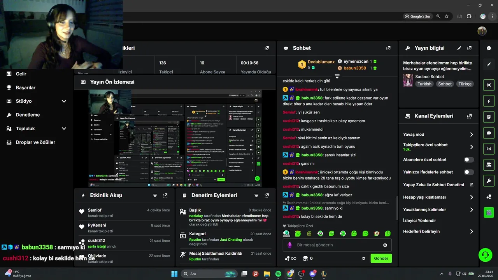
Task: Click İzleyici Yönlendir option
Action: click(419, 220)
